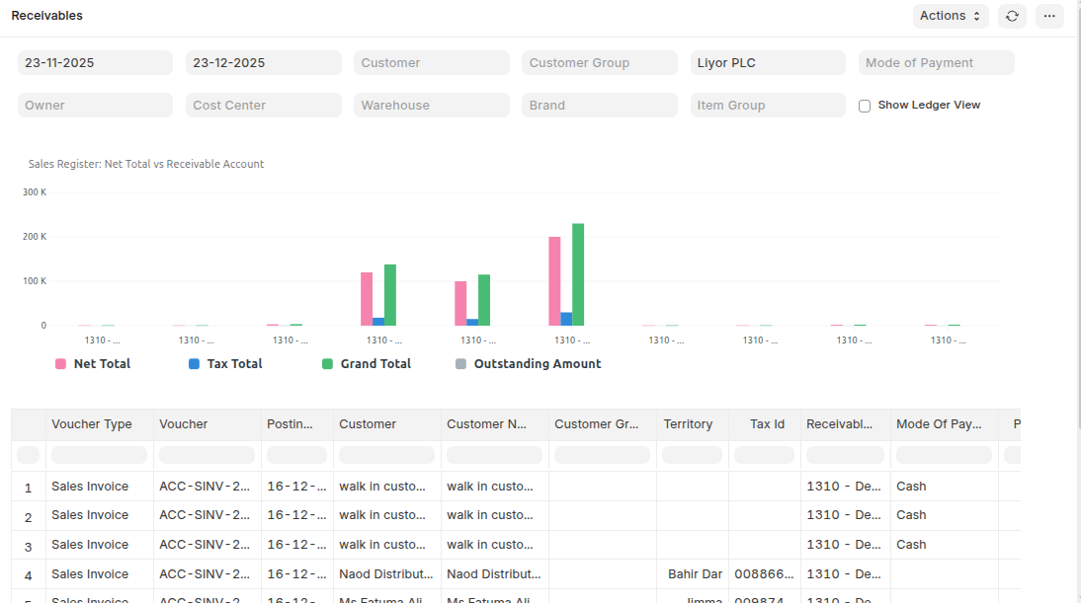
Task: Click the to-date field 23-12-2025
Action: pyautogui.click(x=263, y=63)
